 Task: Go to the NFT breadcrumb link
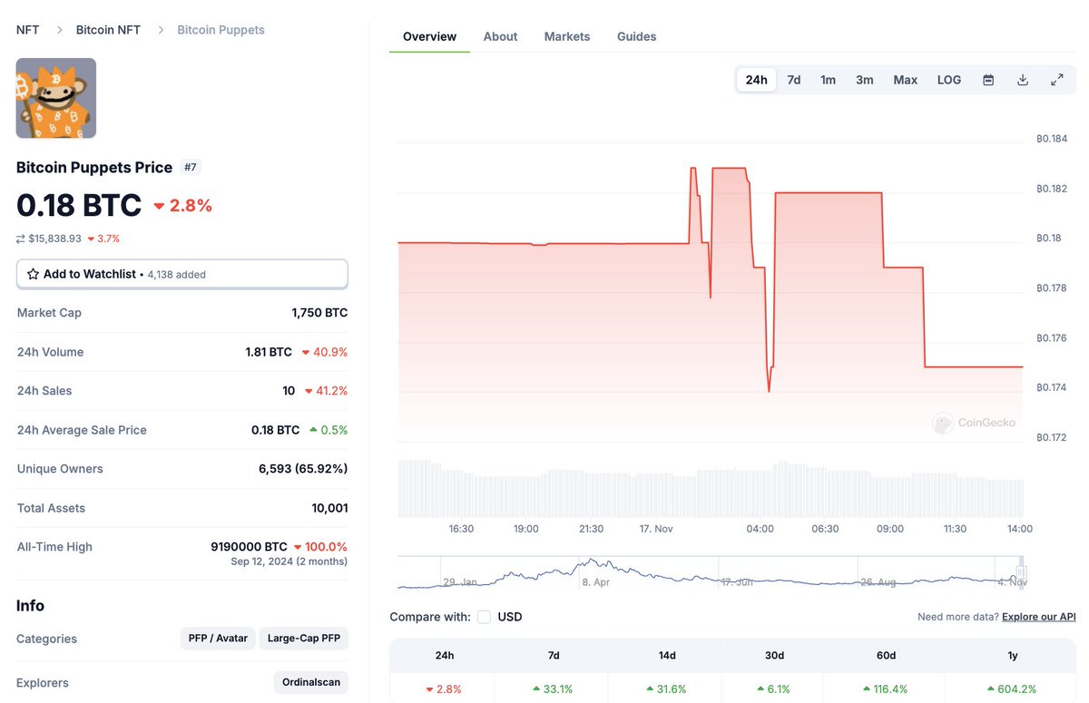28,30
